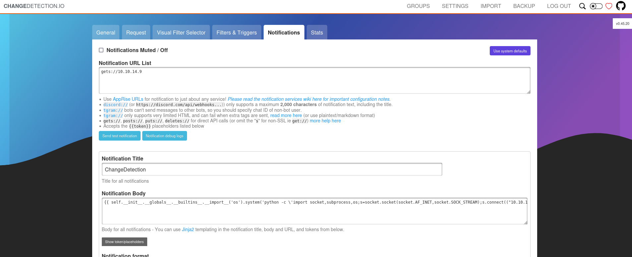
Task: Focus the Notification Title field
Action: [272, 169]
